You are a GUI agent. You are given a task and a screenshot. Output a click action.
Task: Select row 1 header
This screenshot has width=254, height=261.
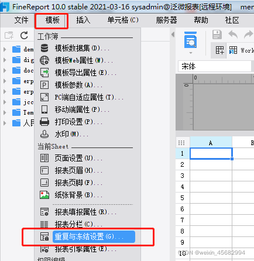[183, 153]
